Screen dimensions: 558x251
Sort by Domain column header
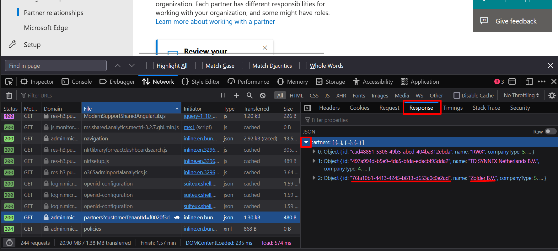(61, 109)
